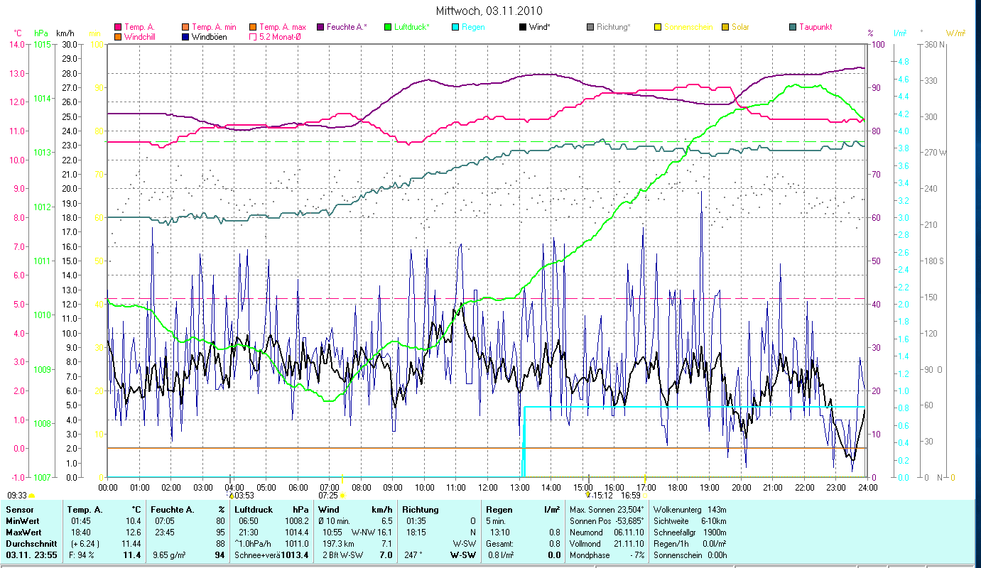Select the Luftdruck column header in data table
Viewport: 981px width, 568px height.
pos(254,510)
